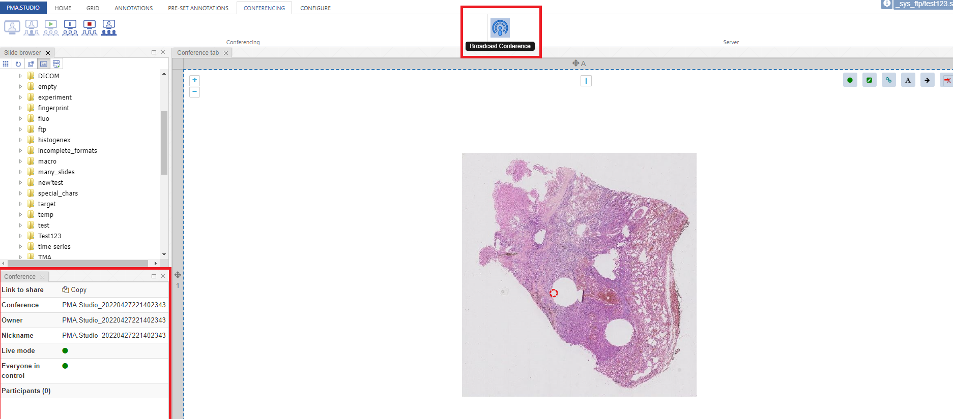
Task: Toggle the Live mode indicator
Action: [x=65, y=351]
